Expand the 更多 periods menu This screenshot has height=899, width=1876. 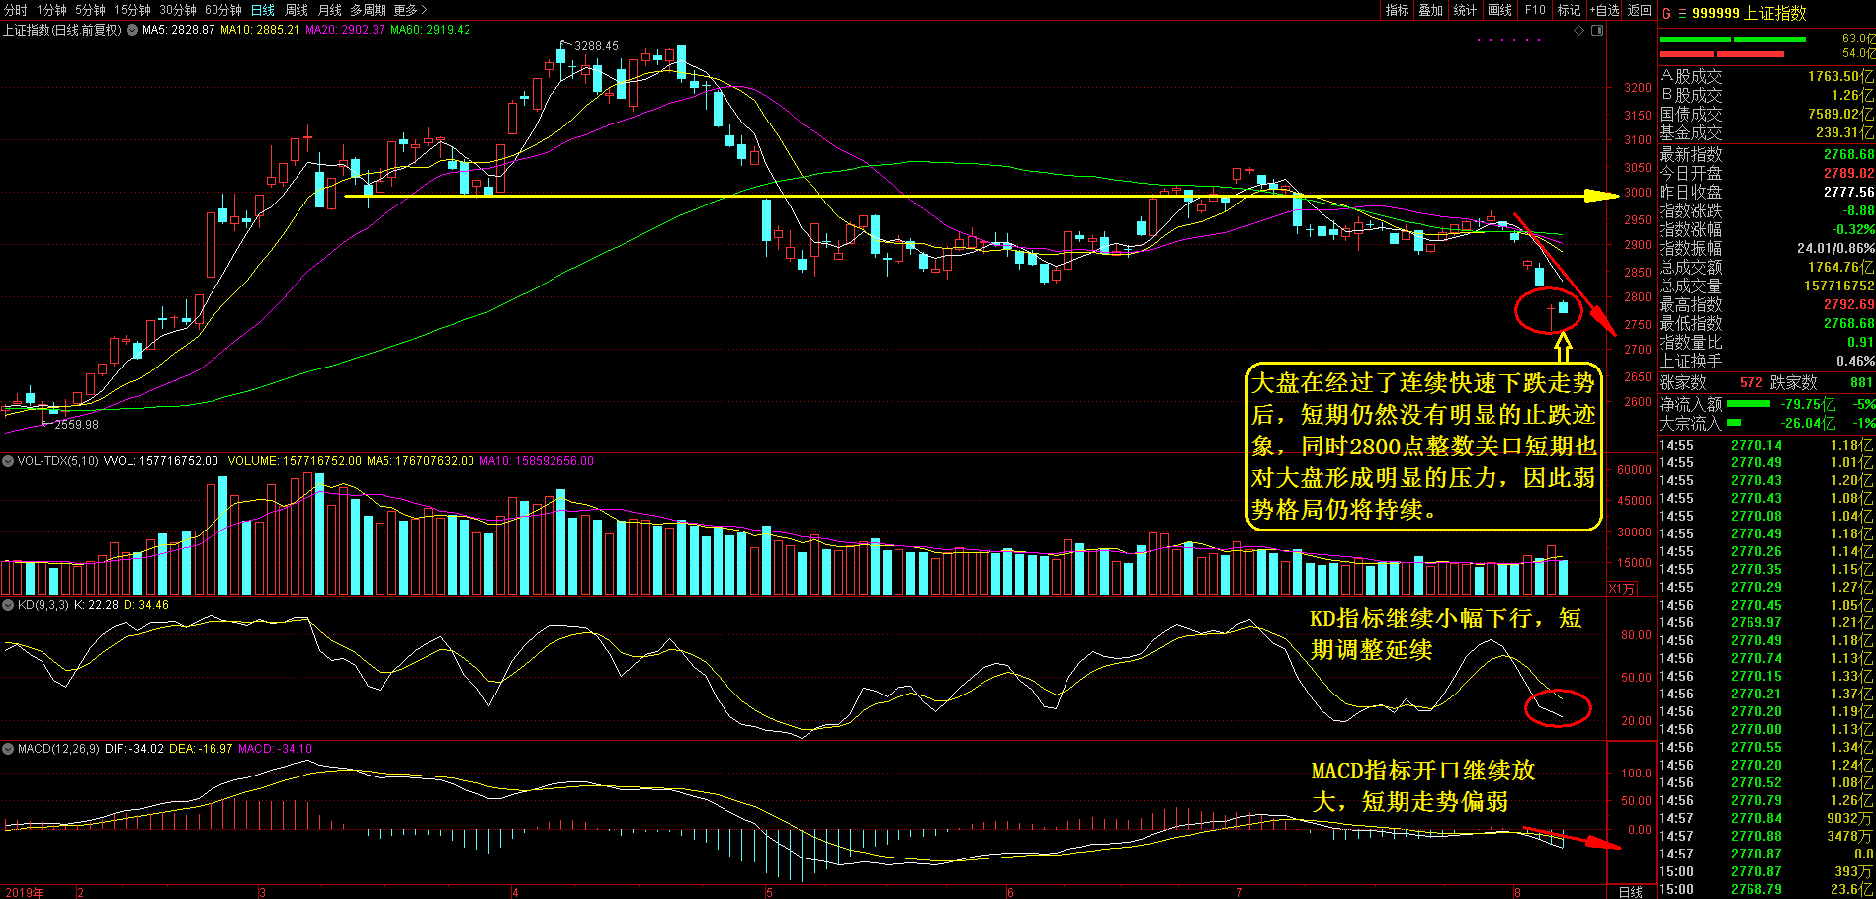(409, 10)
